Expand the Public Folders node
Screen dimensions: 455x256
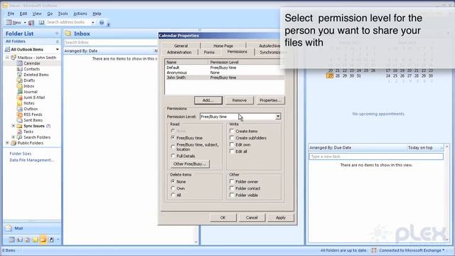click(x=8, y=143)
